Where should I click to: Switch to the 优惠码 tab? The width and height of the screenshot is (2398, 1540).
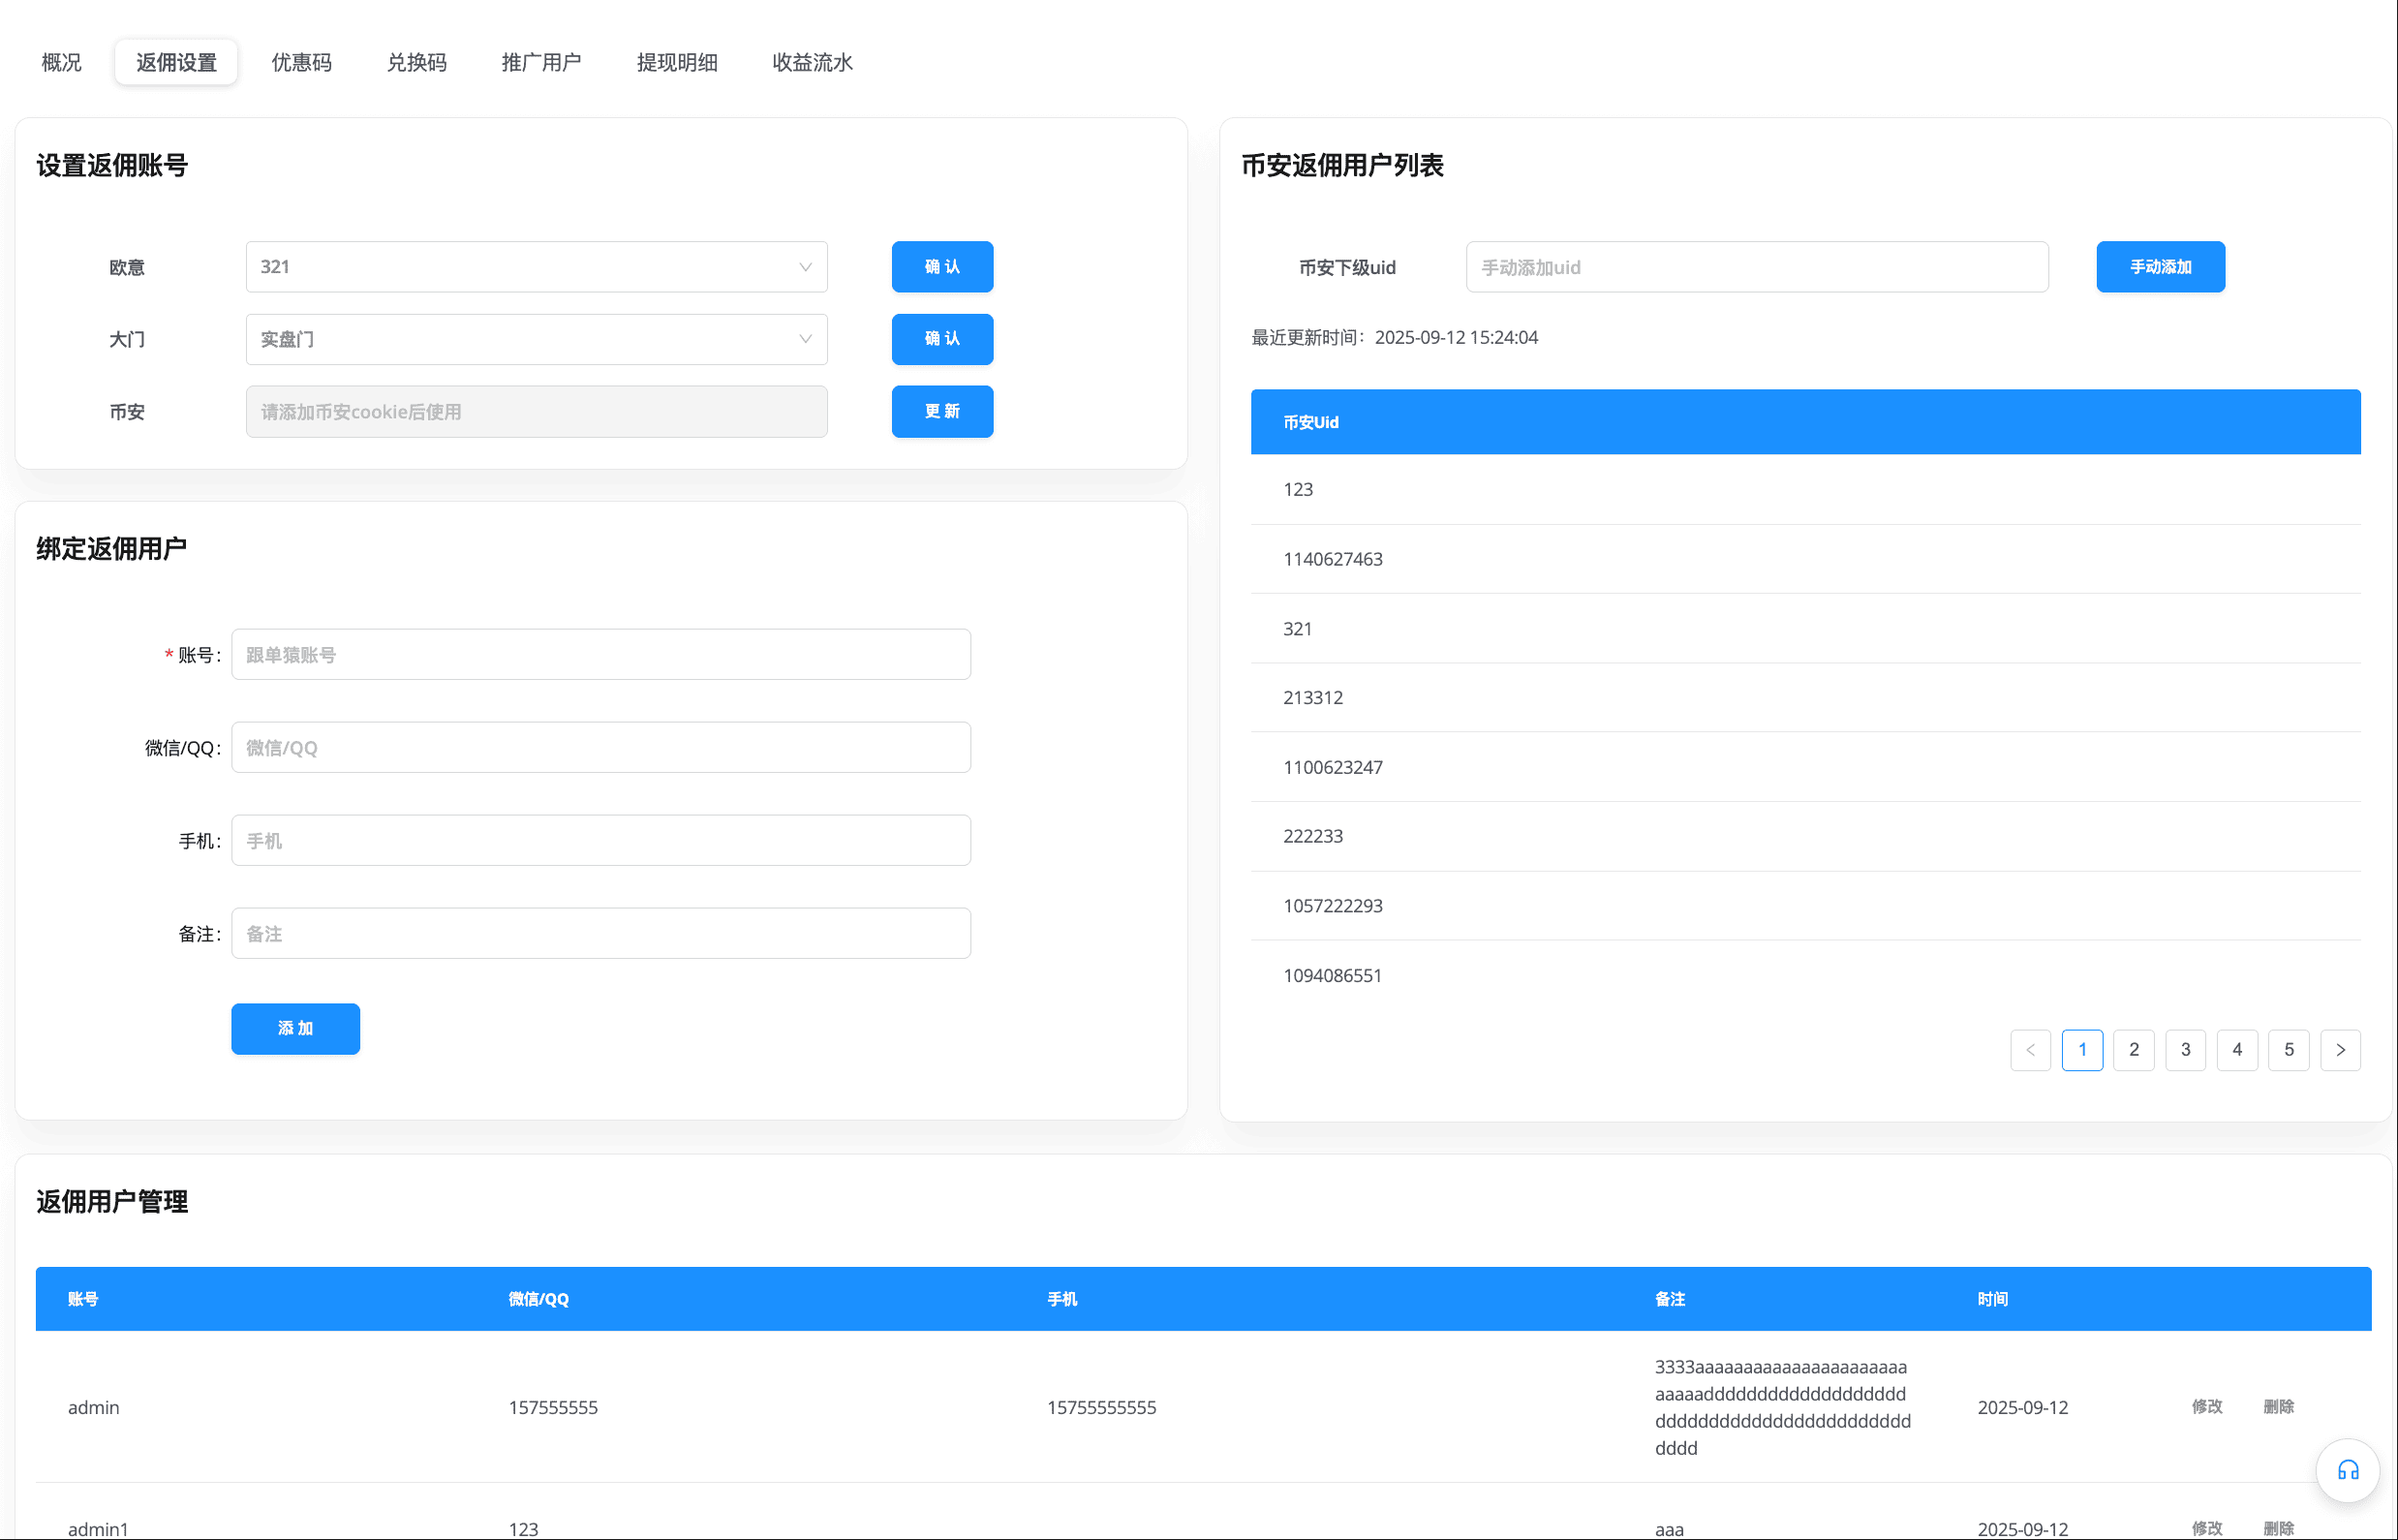[x=301, y=62]
